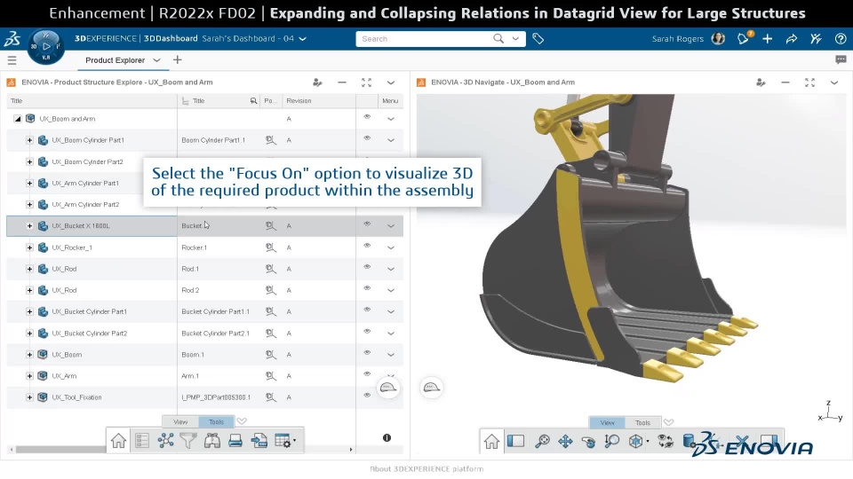Image resolution: width=853 pixels, height=479 pixels.
Task: Toggle visibility eye for Rod.1 row
Action: pyautogui.click(x=367, y=267)
